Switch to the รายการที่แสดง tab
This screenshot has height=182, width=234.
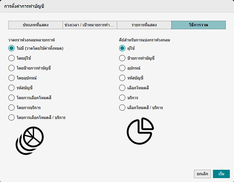[144, 25]
